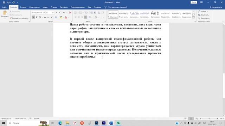Decrease font size with shrink icon
This screenshot has height=126, width=225.
60,13
